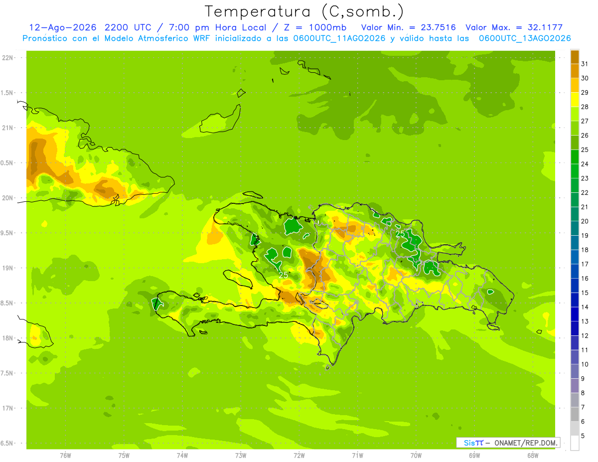
Task: Click the '28' value on color scale
Action: point(585,107)
